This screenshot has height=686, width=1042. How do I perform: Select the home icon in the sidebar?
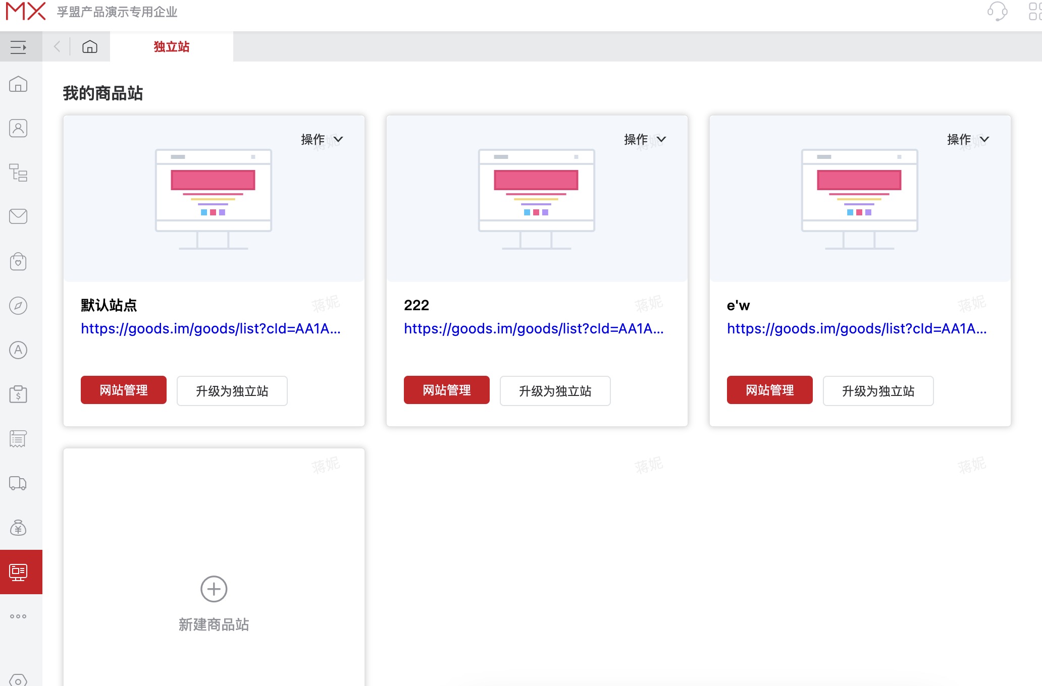pos(18,85)
